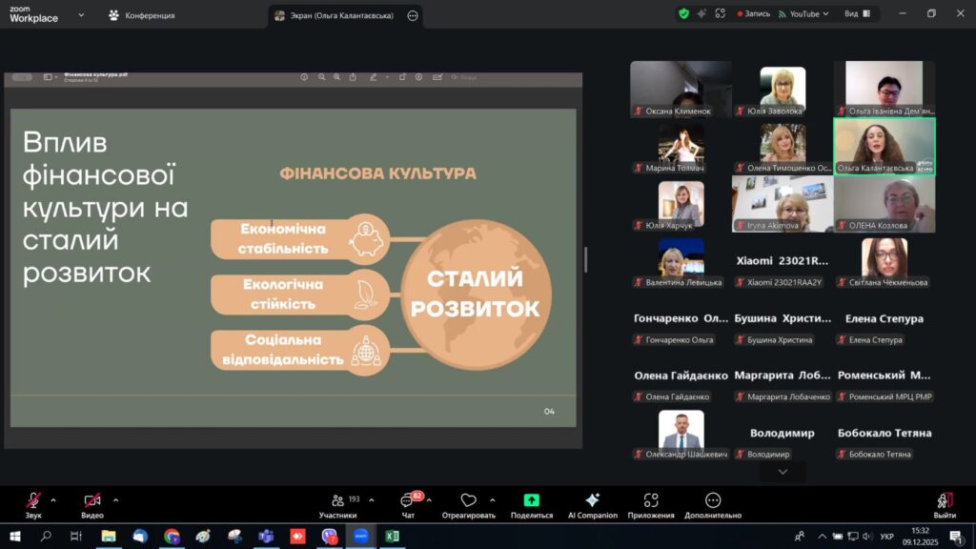Open video options arrow next to Видео

point(115,499)
